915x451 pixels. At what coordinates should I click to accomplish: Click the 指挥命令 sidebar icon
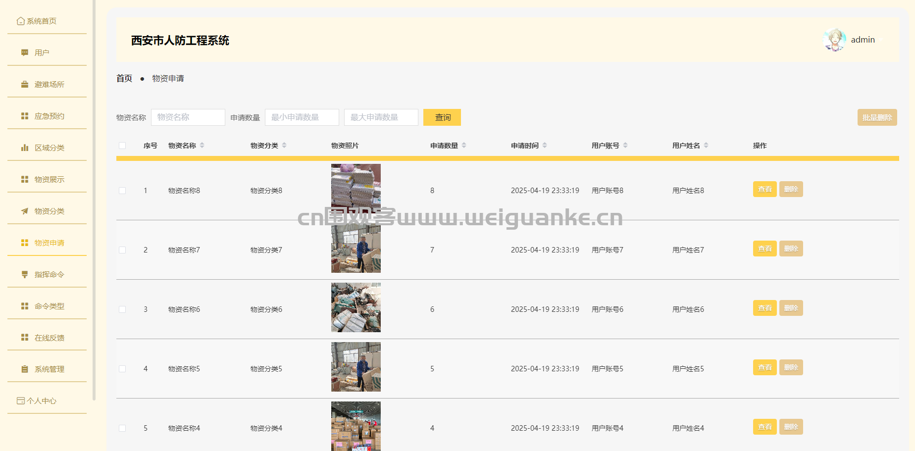(25, 275)
